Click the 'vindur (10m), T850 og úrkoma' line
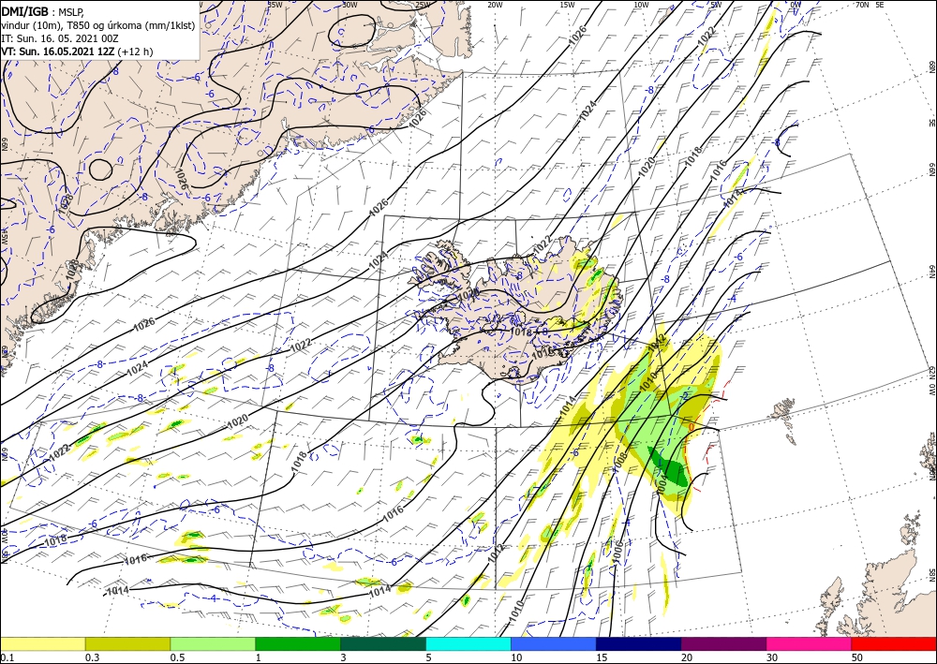Image resolution: width=937 pixels, height=664 pixels. tap(97, 24)
